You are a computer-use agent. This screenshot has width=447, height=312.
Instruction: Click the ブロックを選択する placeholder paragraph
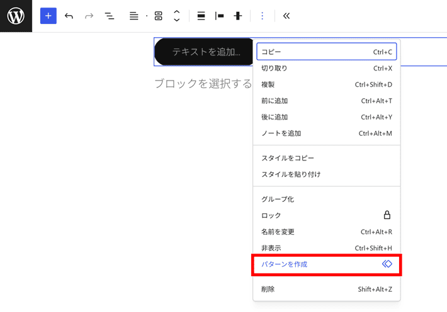point(203,84)
